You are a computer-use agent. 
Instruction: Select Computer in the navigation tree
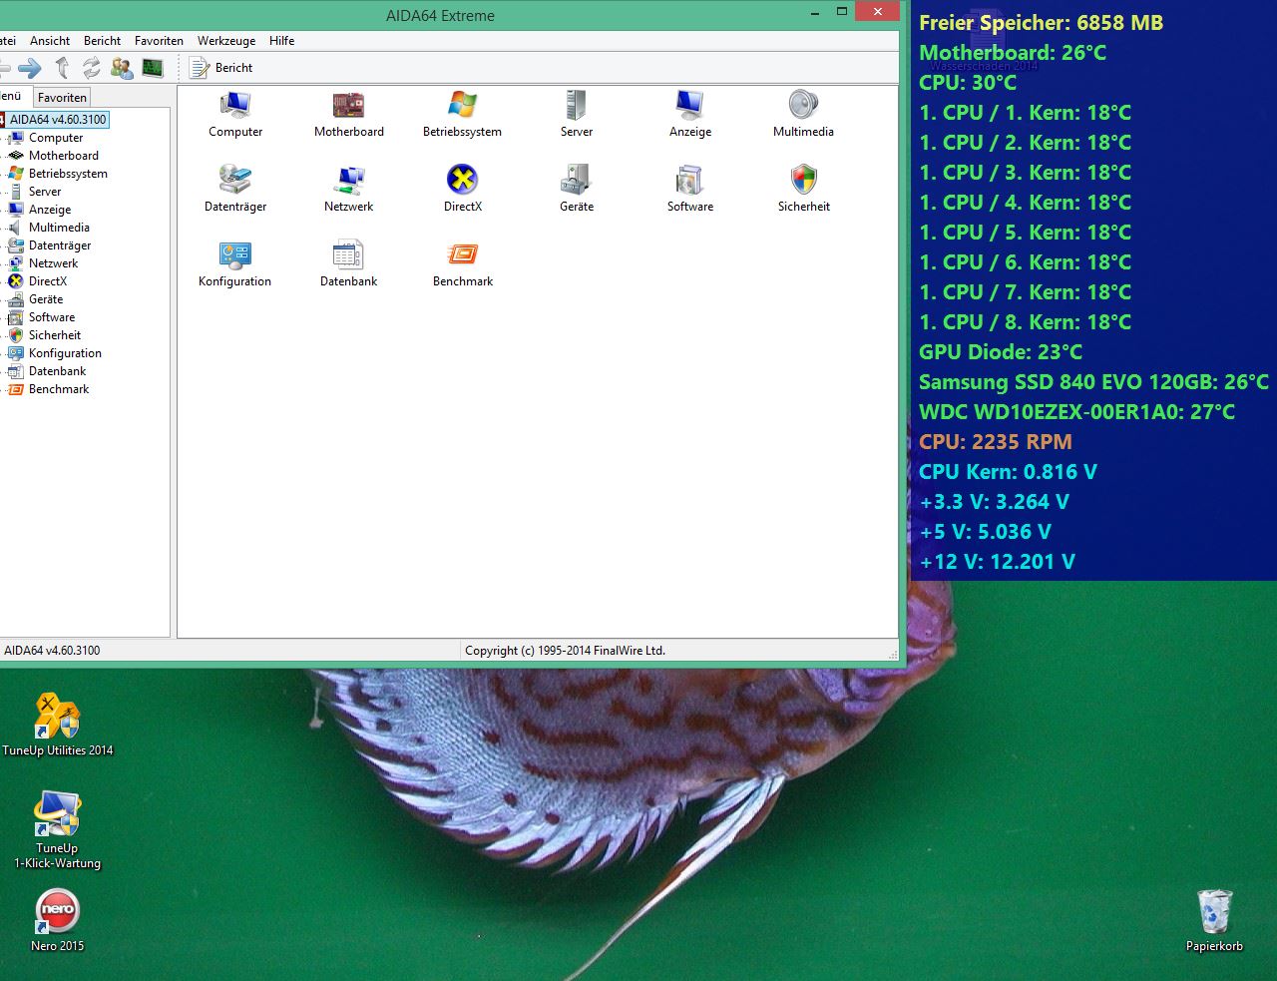coord(56,138)
